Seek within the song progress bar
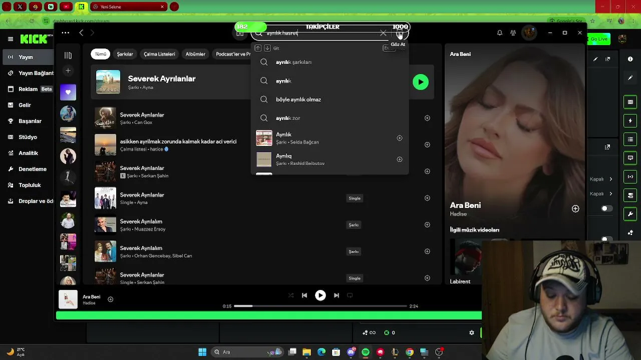641x360 pixels. [x=320, y=306]
